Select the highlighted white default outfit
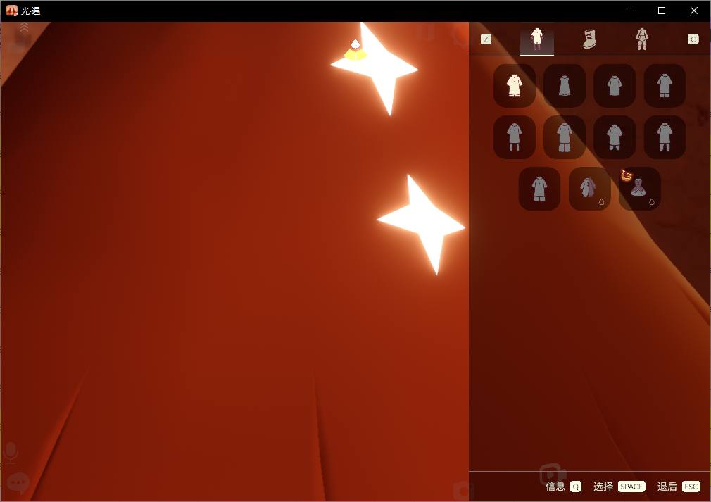The width and height of the screenshot is (711, 502). pos(514,86)
